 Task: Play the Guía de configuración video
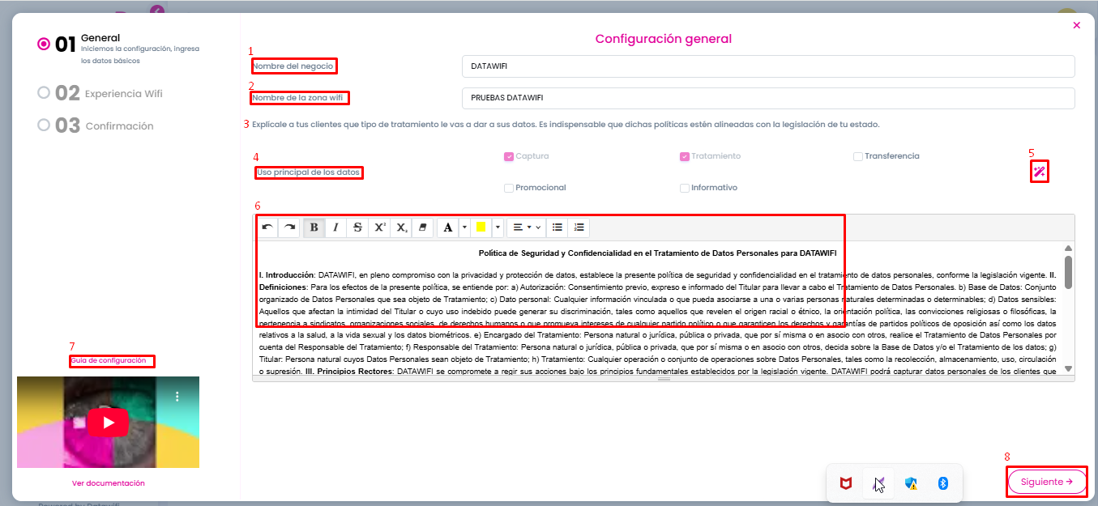[108, 422]
